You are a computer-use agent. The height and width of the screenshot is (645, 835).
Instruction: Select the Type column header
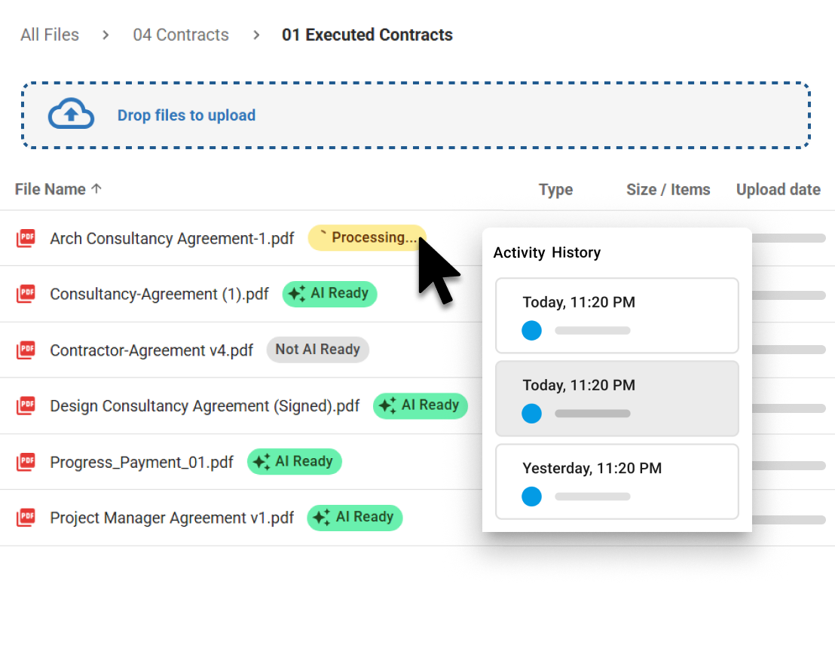click(x=555, y=189)
